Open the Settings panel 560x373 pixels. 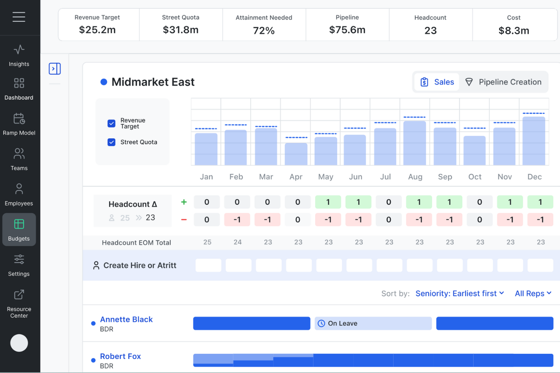click(x=19, y=264)
